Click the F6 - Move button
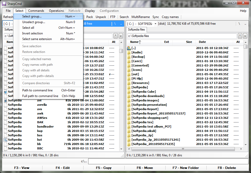Viewport: 251px width, 173px height. (x=145, y=168)
